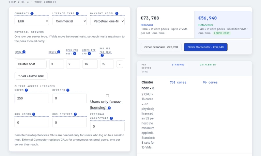Open the RDS Users help icon
Image resolution: width=261 pixels, height=156 pixels.
34,114
